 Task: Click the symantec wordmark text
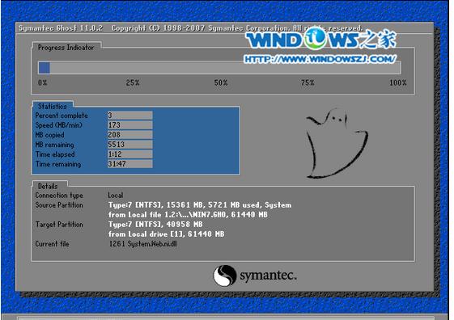coord(268,276)
